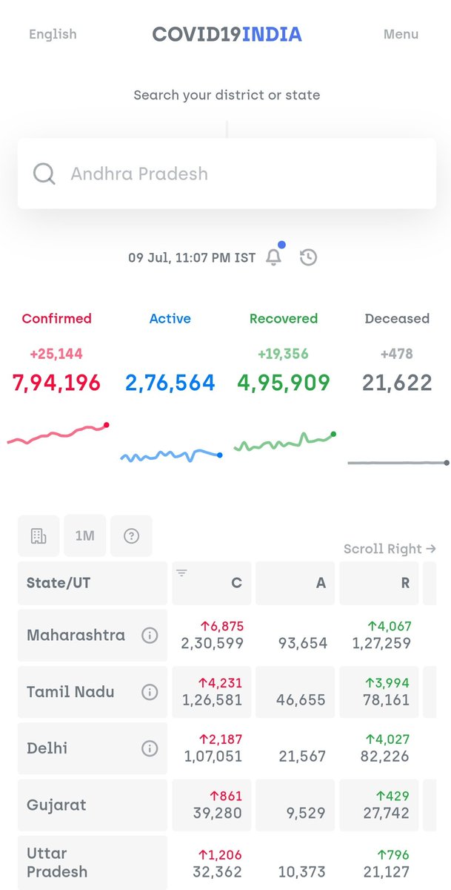The image size is (451, 890).
Task: Click Delhi confirmed cell 1,07,051
Action: click(212, 748)
